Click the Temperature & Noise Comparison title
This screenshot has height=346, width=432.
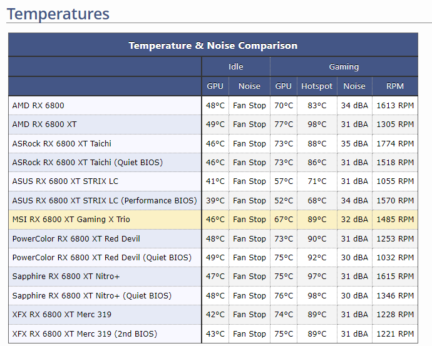[213, 45]
